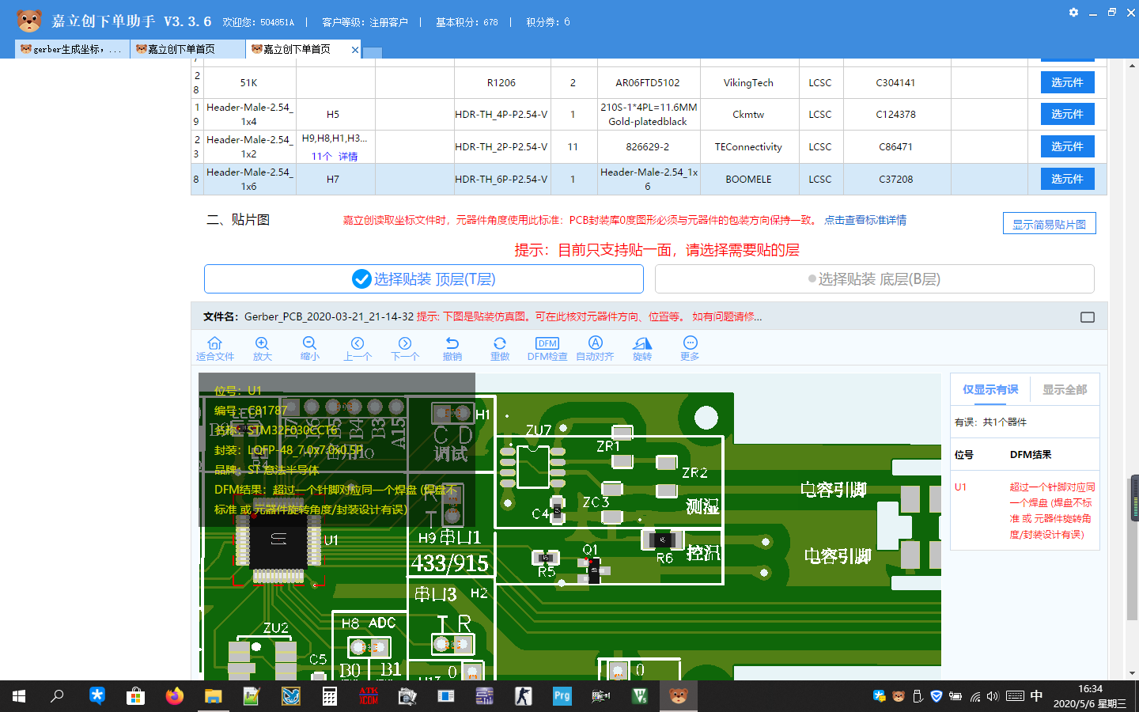Rotate component using 旋转 icon
The height and width of the screenshot is (712, 1139).
point(642,348)
